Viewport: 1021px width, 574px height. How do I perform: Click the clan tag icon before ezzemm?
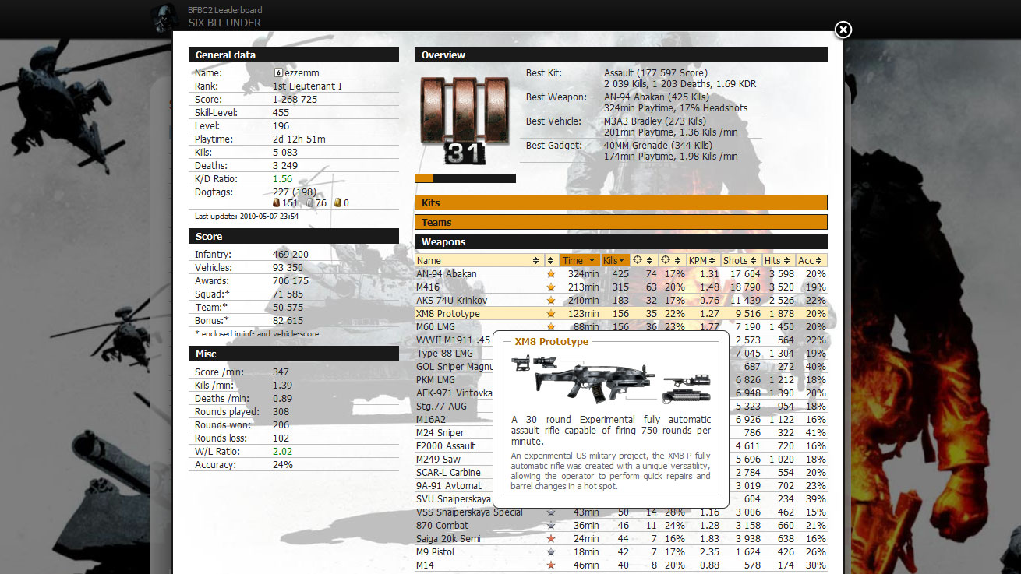(278, 73)
